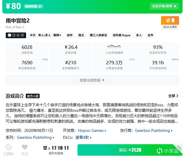Click the 发布时间 2020年08月11日 date
The width and height of the screenshot is (184, 158).
click(29, 130)
